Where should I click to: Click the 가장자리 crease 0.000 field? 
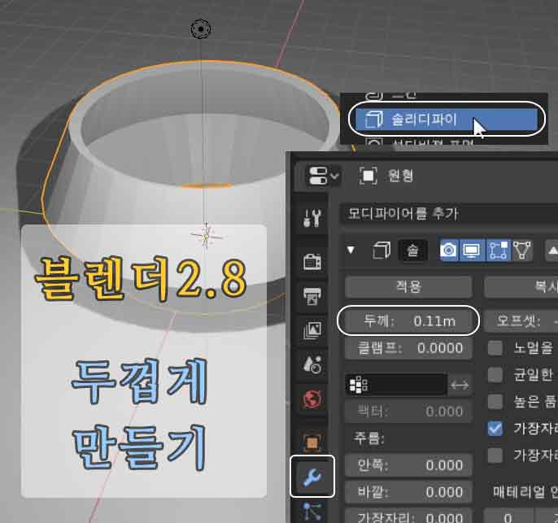(x=408, y=516)
